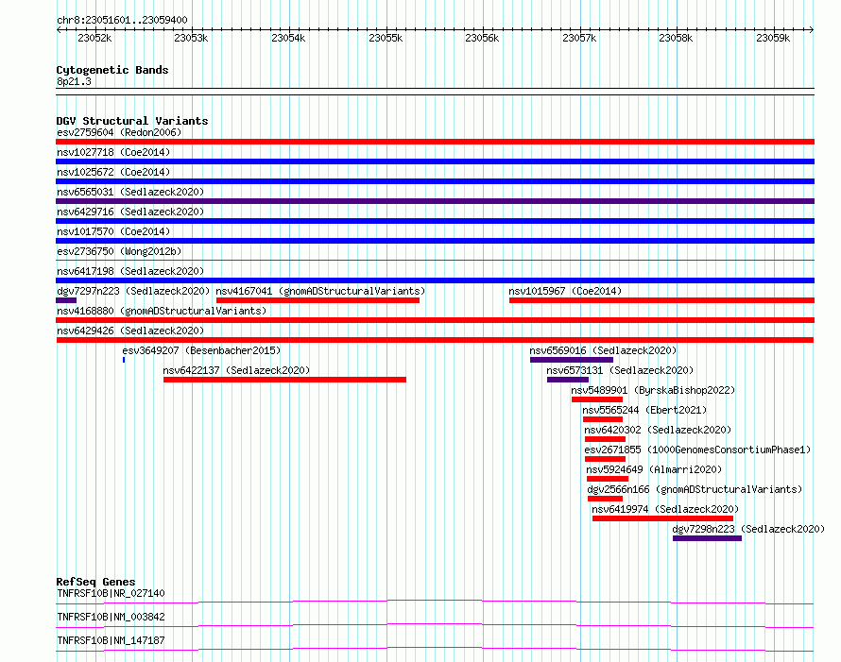Open esv2671855 (1000GenomesConsortiumPhase1) label

(x=697, y=450)
